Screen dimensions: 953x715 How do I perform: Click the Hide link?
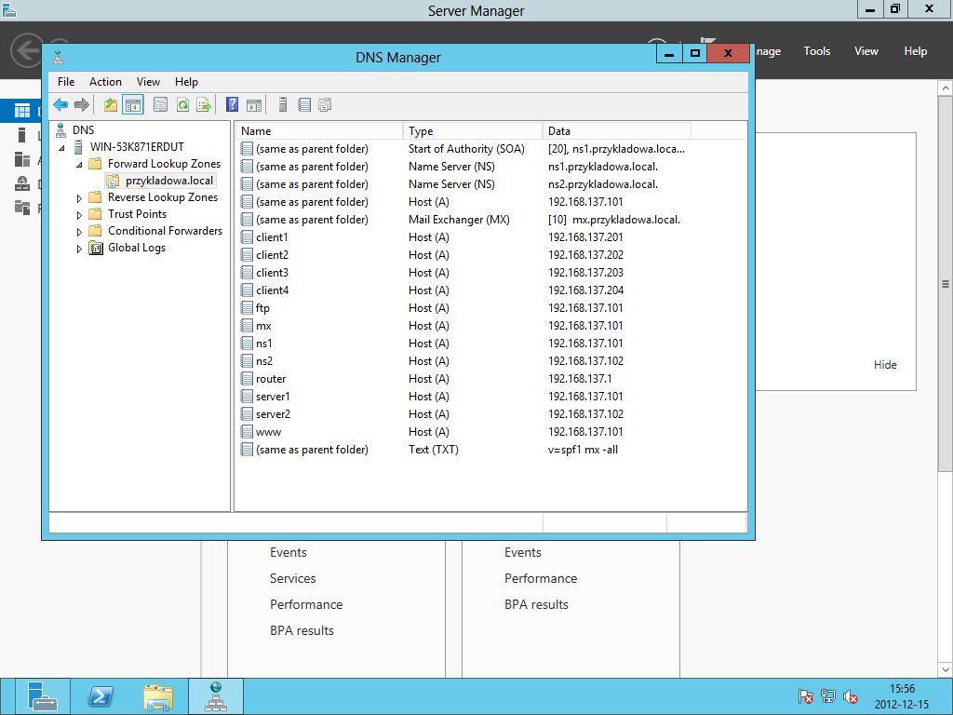tap(885, 365)
